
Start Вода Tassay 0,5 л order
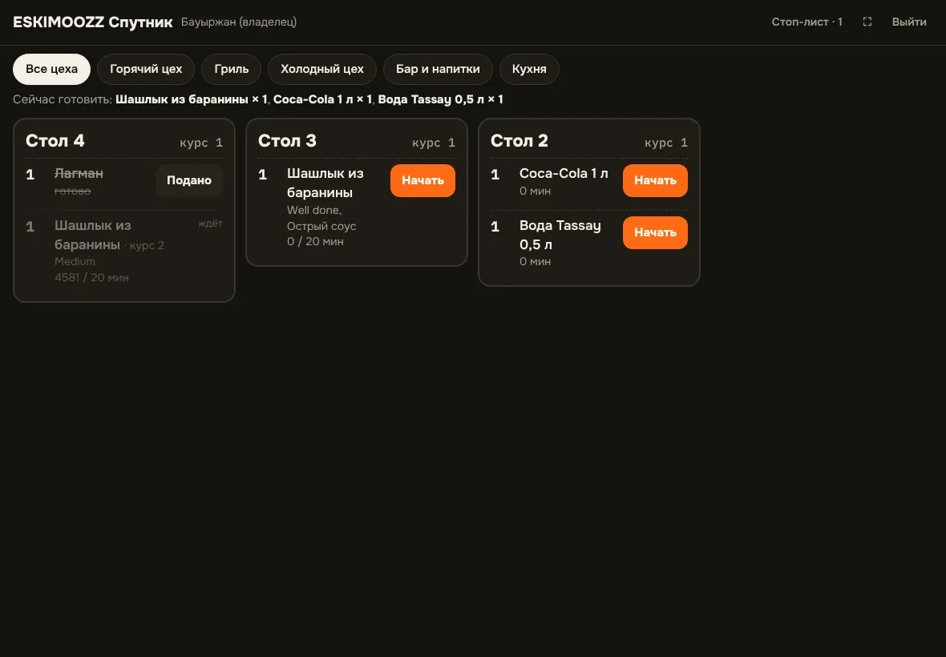tap(655, 232)
